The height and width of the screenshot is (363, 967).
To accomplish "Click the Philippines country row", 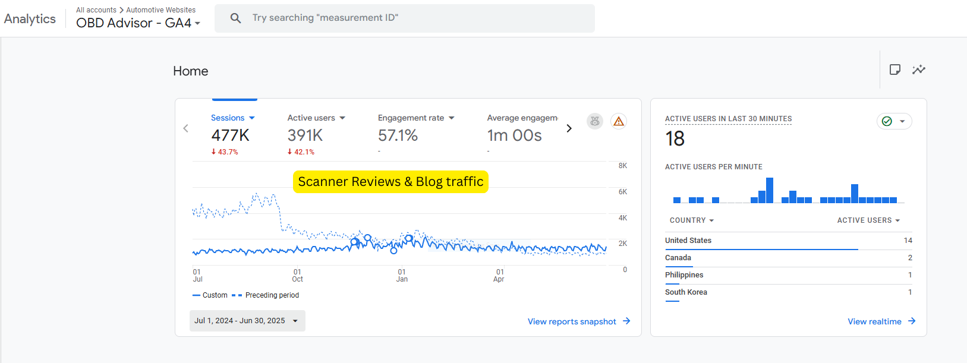I will 789,275.
